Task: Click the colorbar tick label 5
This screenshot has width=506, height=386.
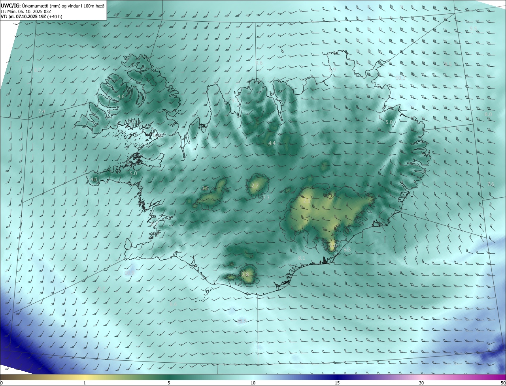Action: (169, 383)
